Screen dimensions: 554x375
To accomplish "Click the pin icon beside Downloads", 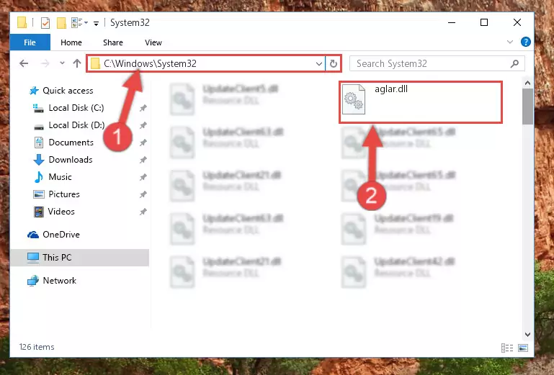I will pyautogui.click(x=143, y=160).
